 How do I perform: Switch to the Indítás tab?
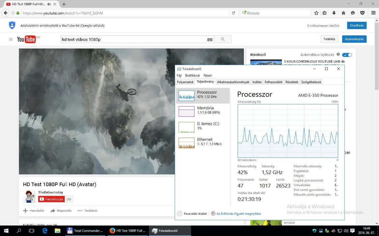(x=257, y=82)
